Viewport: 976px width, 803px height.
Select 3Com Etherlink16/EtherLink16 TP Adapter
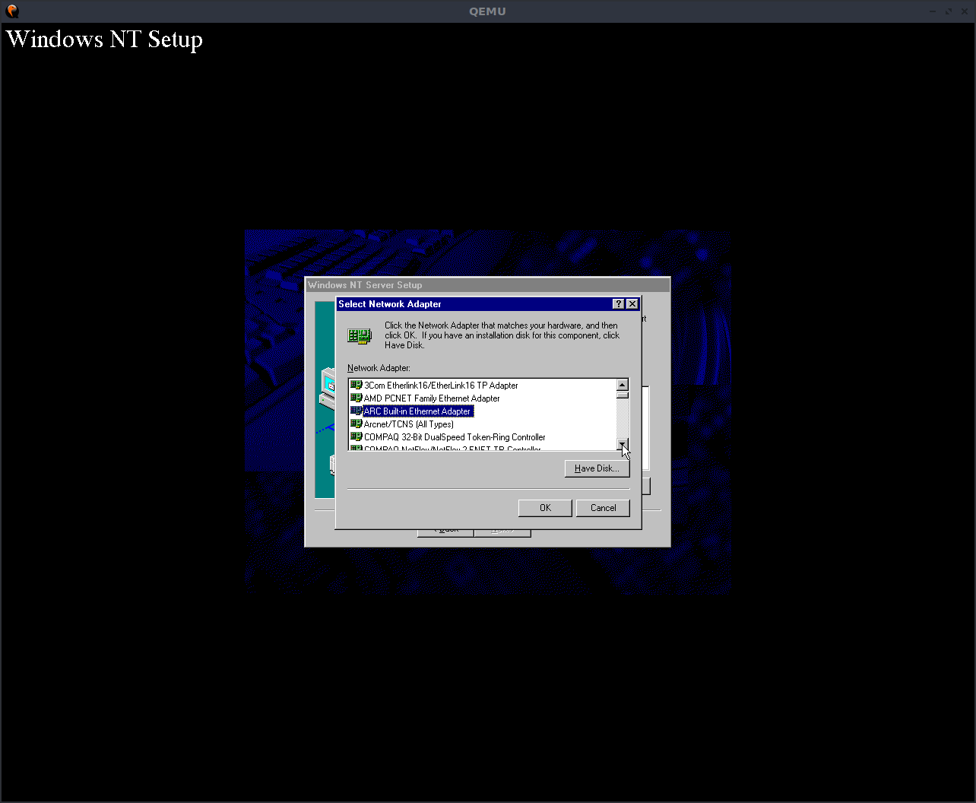click(x=441, y=386)
